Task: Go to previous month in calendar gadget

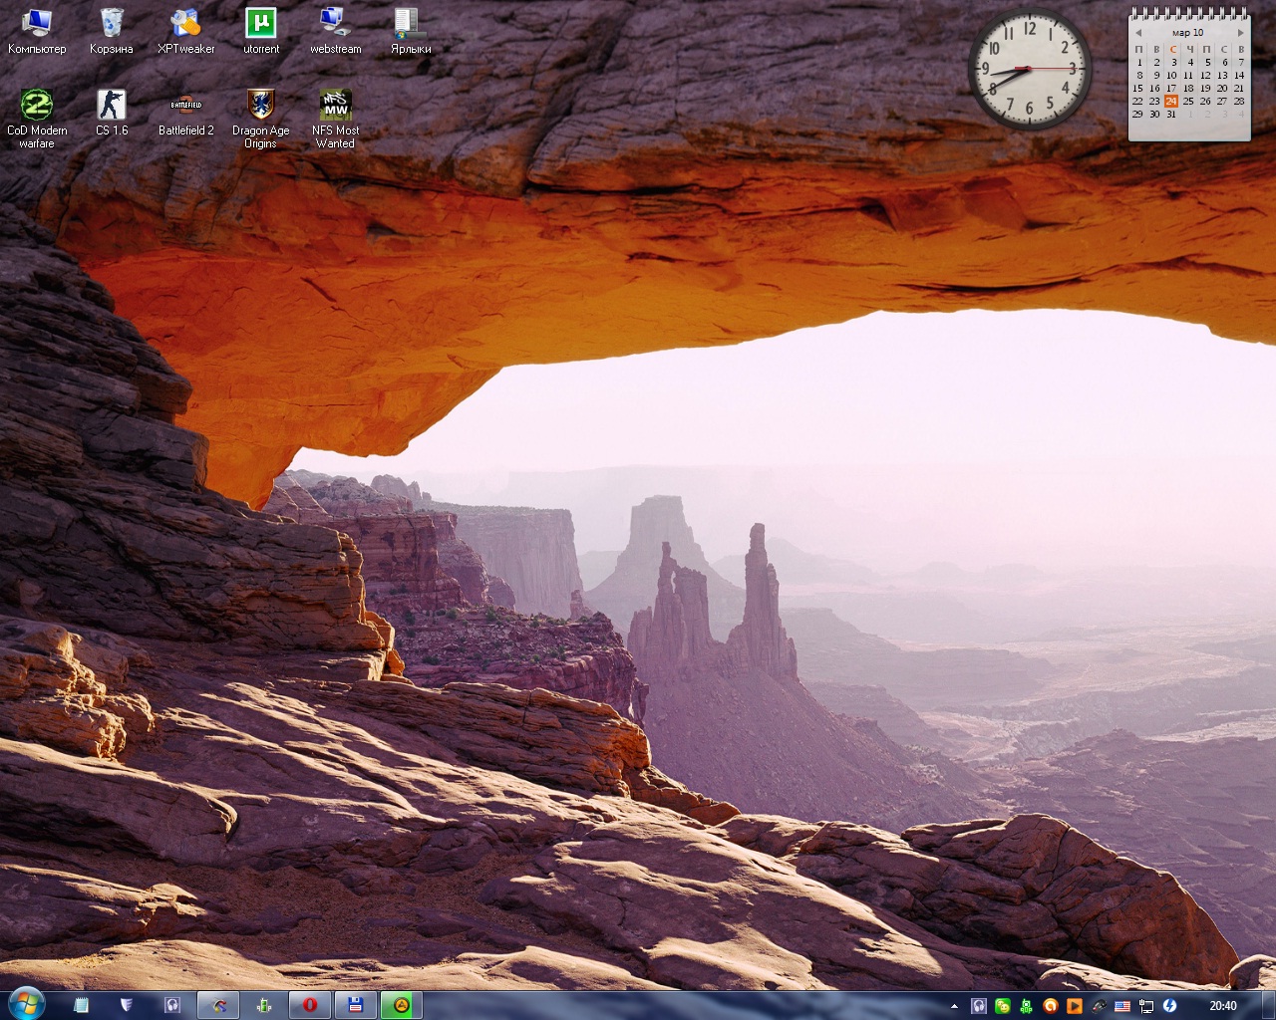Action: (1138, 33)
